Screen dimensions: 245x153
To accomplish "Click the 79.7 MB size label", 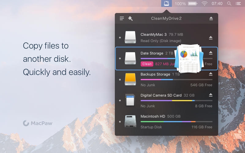I will pos(176,35).
